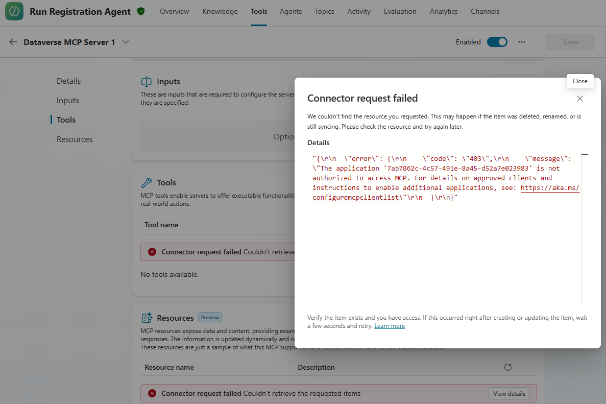The height and width of the screenshot is (404, 606).
Task: Switch to the Knowledge tab
Action: coord(220,11)
